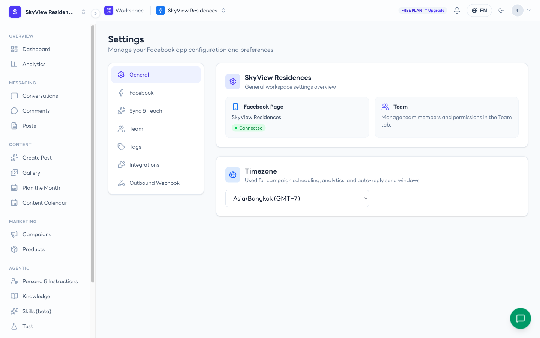Click the sidebar vertical scrollbar

coord(93,154)
